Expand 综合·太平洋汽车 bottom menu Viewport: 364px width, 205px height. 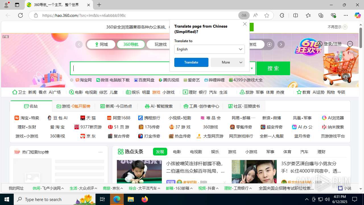tap(144, 188)
